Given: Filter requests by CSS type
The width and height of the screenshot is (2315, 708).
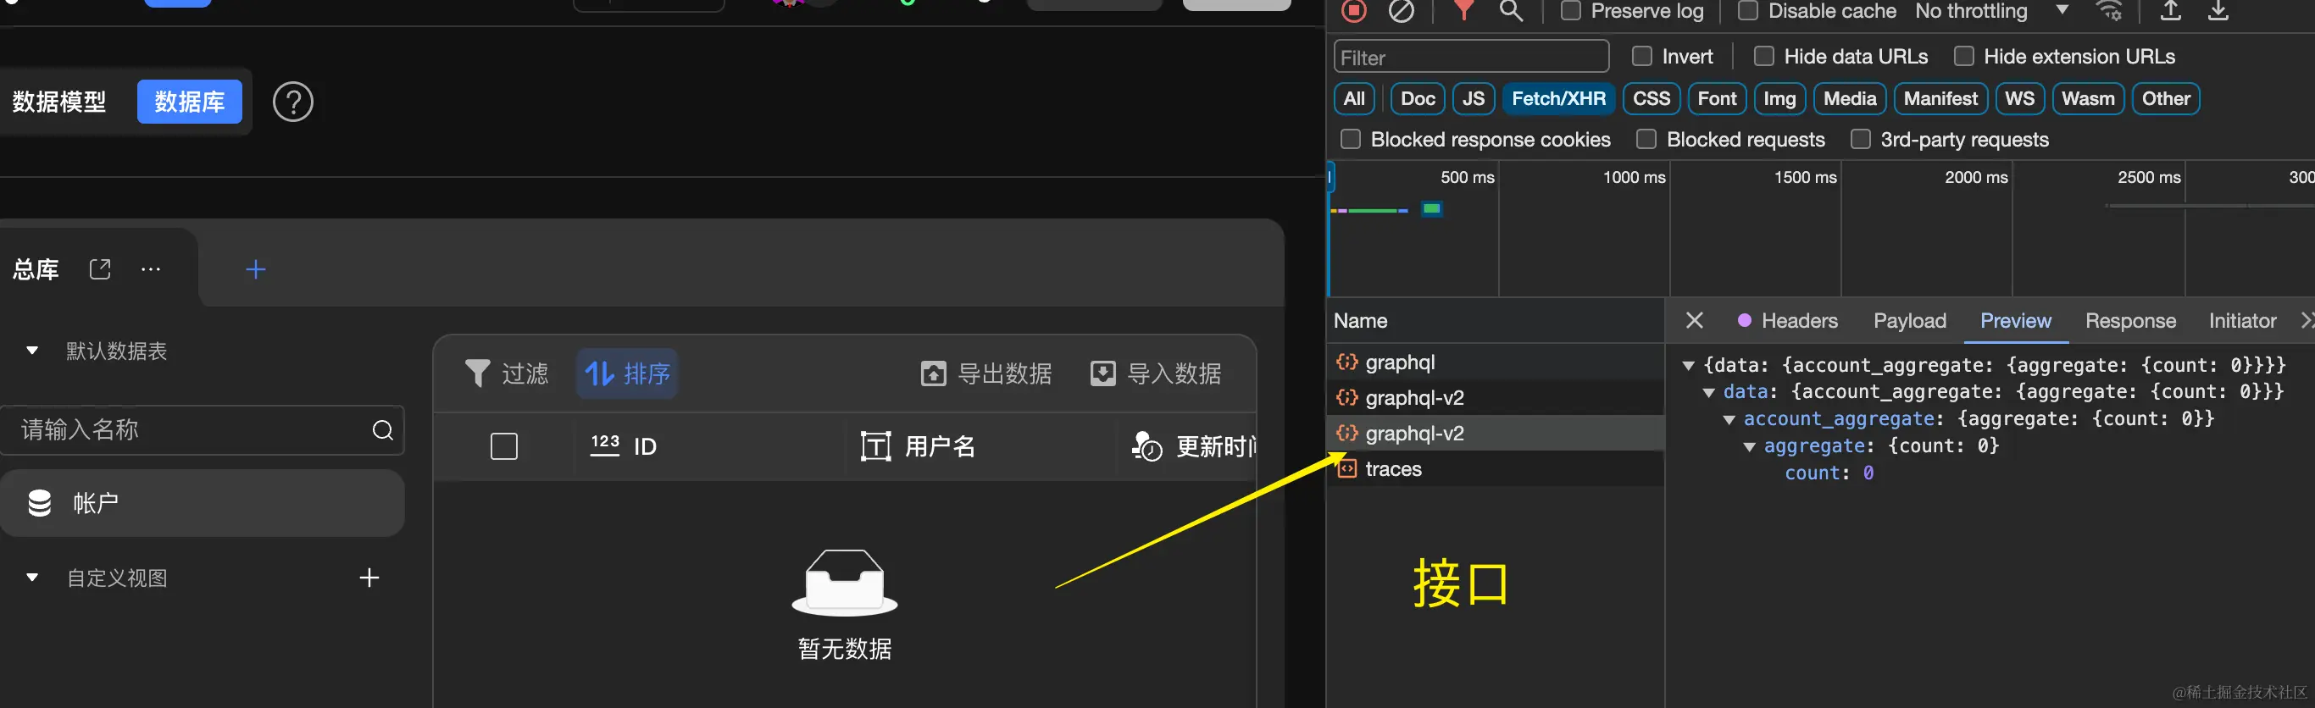Looking at the screenshot, I should point(1652,99).
